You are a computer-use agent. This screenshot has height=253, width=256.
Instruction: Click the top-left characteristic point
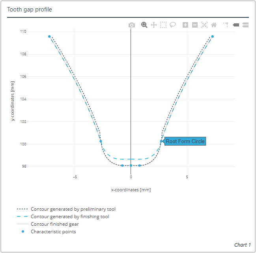point(49,36)
